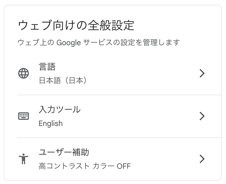Select the 言語 title label

(47, 67)
